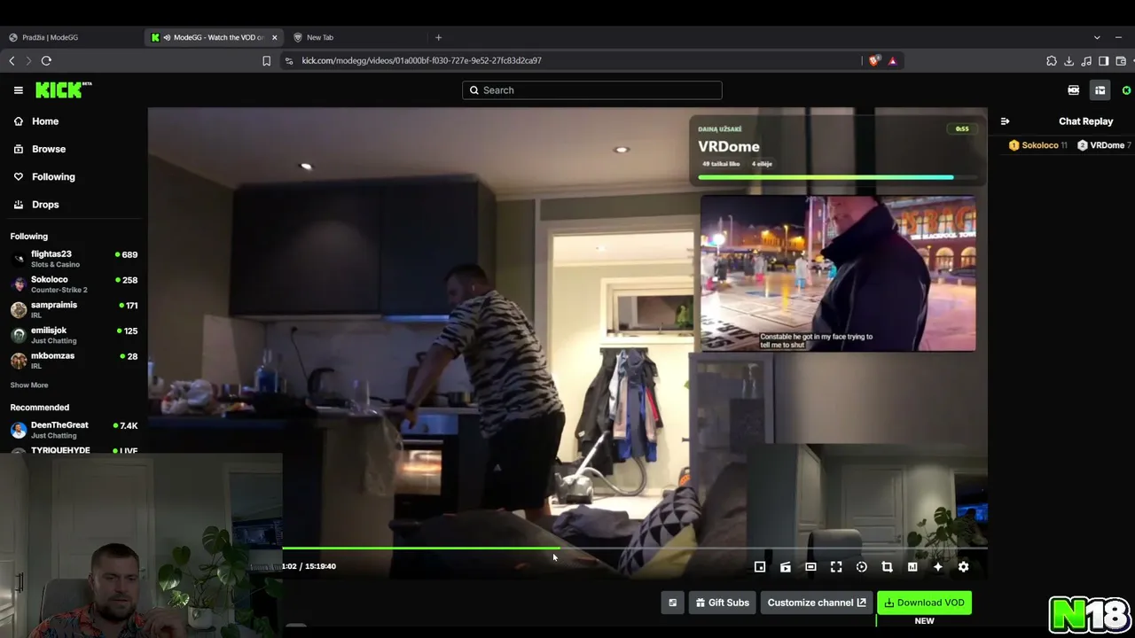Open the video stats icon
1135x638 pixels.
click(x=912, y=567)
